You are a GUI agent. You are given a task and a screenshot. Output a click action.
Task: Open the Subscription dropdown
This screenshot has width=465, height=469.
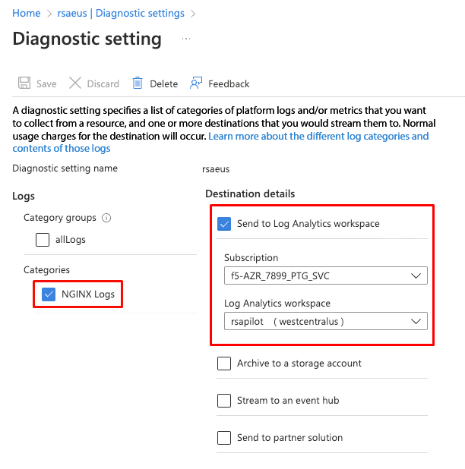click(x=325, y=275)
